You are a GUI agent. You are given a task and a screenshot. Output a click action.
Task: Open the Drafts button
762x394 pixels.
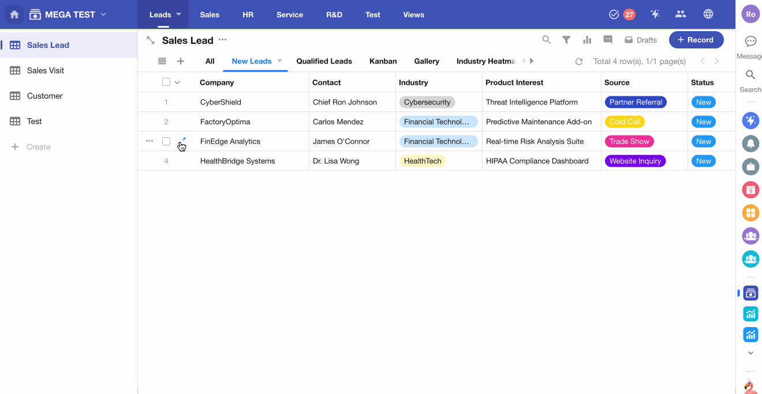pyautogui.click(x=641, y=40)
